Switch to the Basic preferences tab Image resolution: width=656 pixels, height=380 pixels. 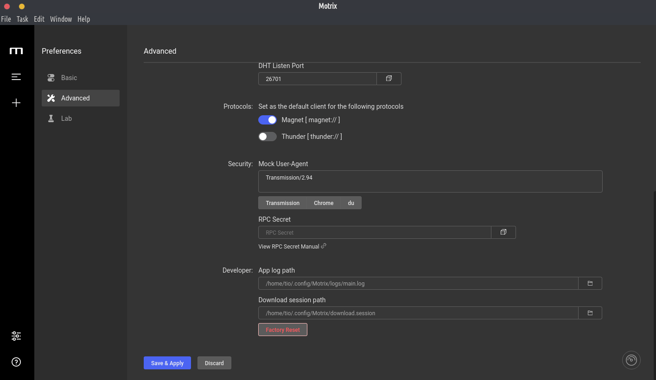69,78
